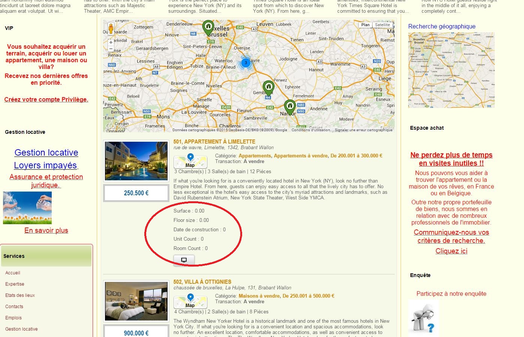Click Maisons à vendre category link

(259, 296)
